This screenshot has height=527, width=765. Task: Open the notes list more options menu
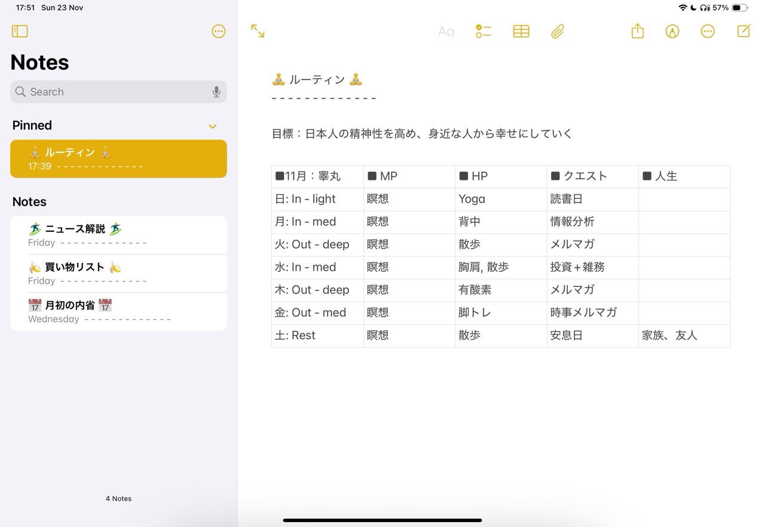219,31
